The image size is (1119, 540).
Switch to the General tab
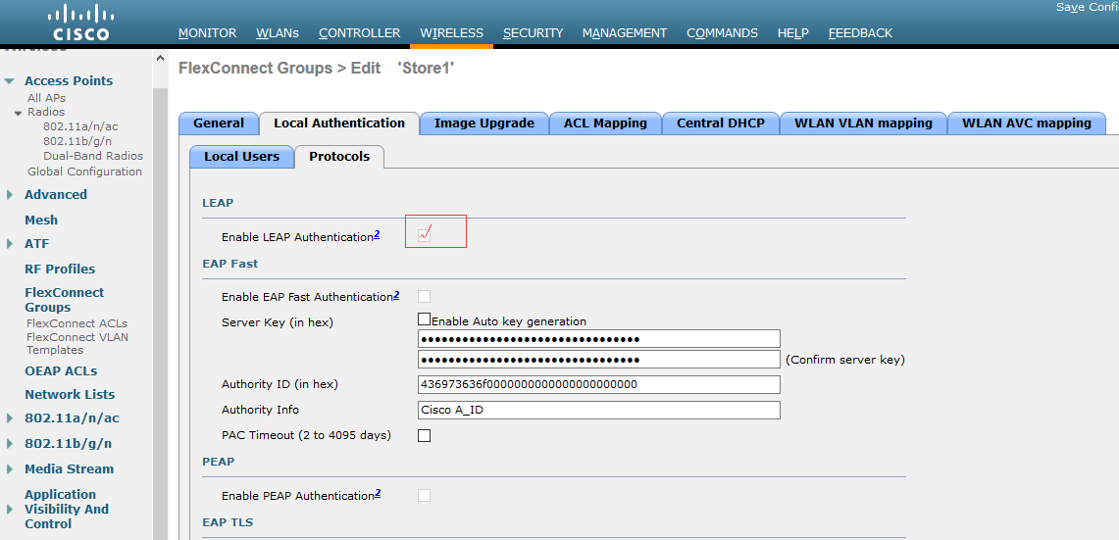click(x=219, y=123)
